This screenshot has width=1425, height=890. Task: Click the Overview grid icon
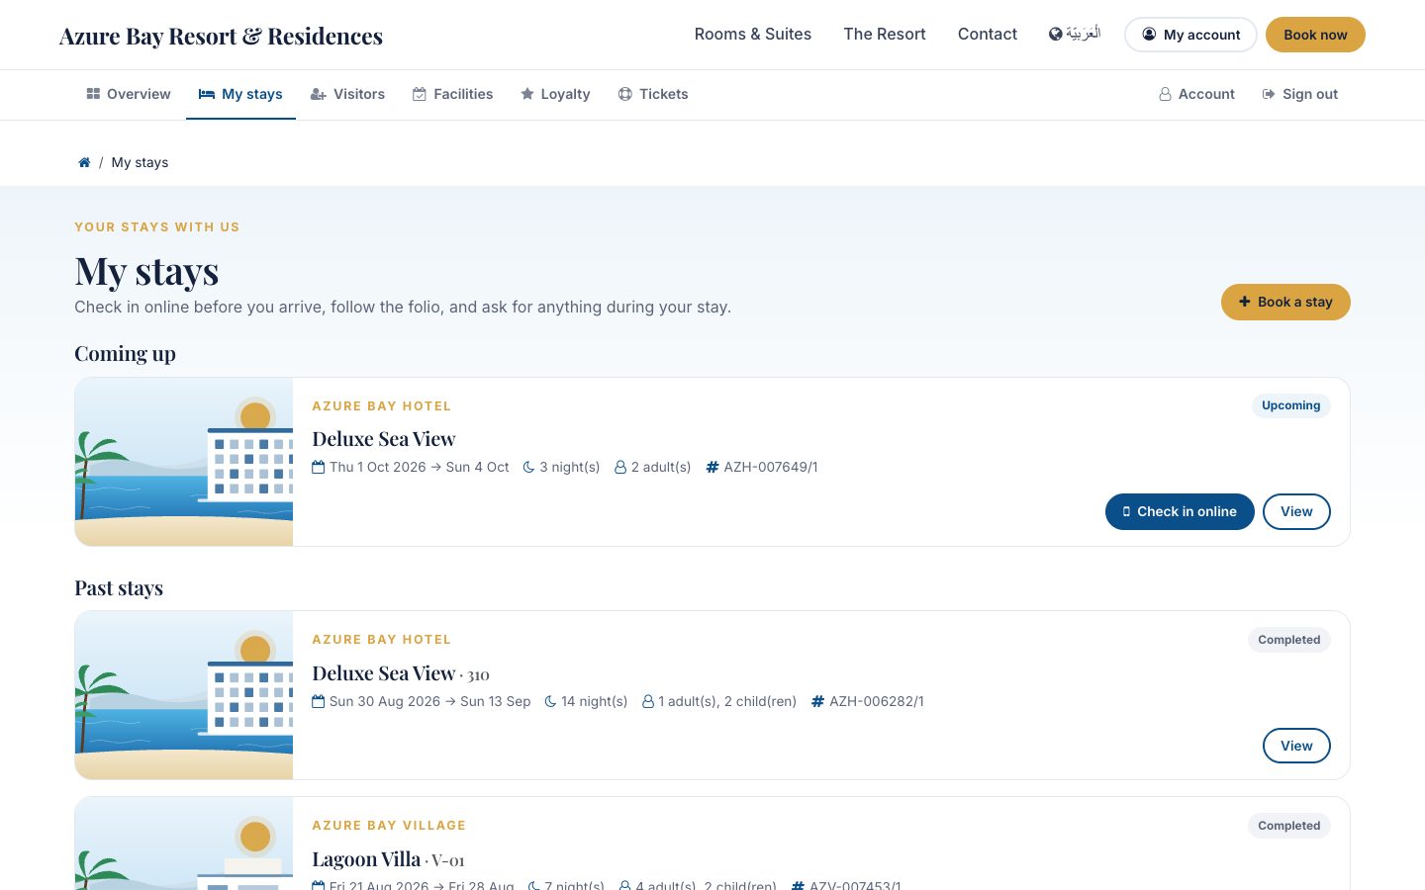[93, 94]
